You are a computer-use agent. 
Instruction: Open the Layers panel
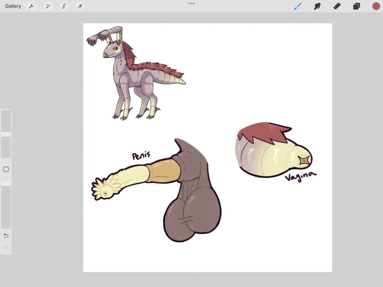356,6
